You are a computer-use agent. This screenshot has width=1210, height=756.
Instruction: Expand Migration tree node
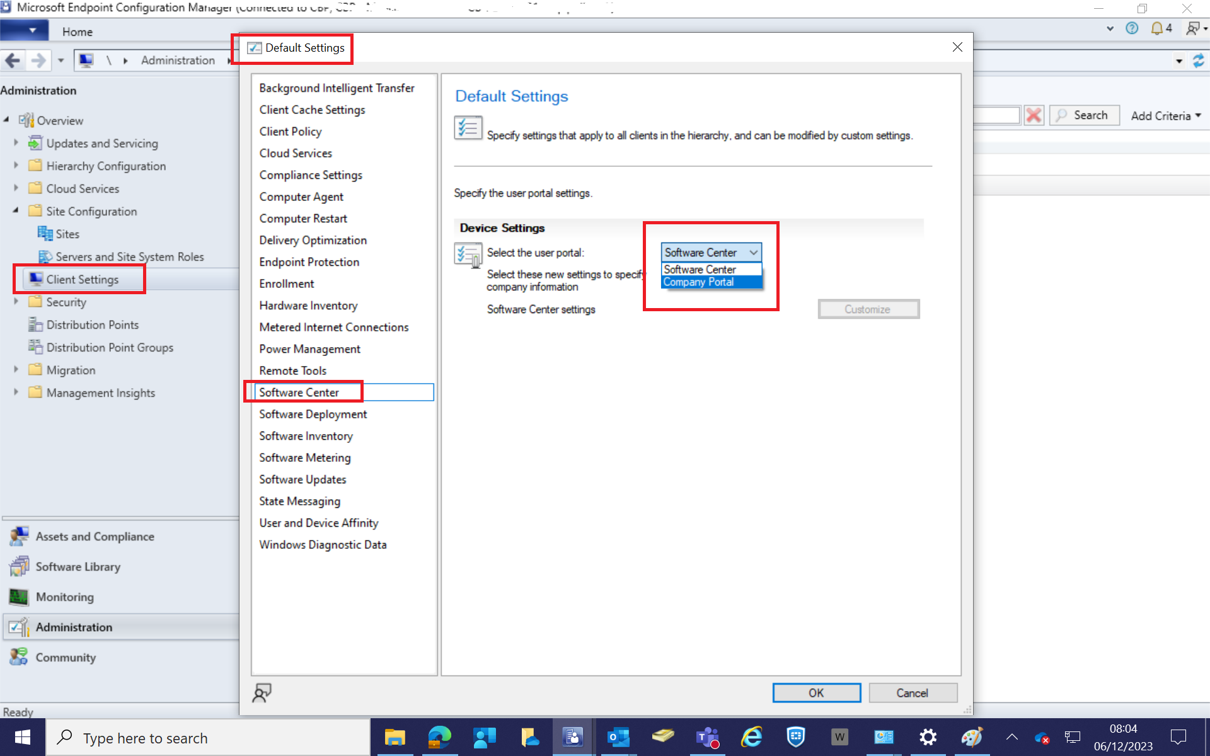click(x=16, y=370)
